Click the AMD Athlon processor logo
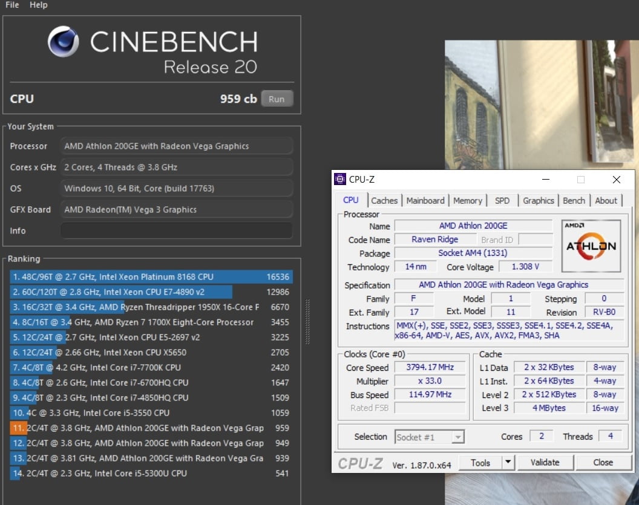Viewport: 639px width, 505px height. click(591, 246)
